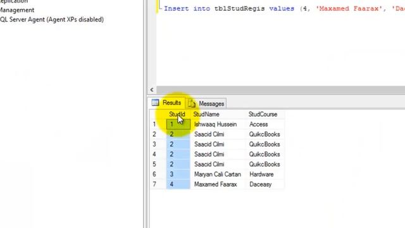
Task: Click the Access course cell
Action: tap(265, 124)
